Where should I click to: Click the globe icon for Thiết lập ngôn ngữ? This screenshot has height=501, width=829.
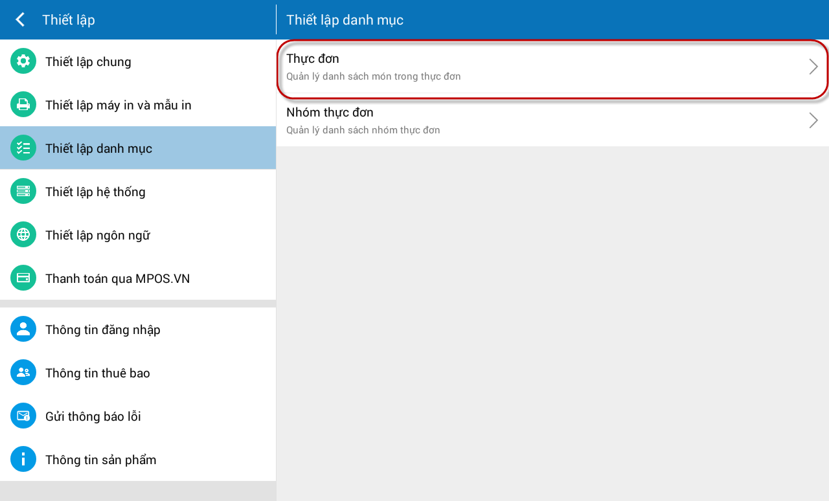tap(23, 235)
